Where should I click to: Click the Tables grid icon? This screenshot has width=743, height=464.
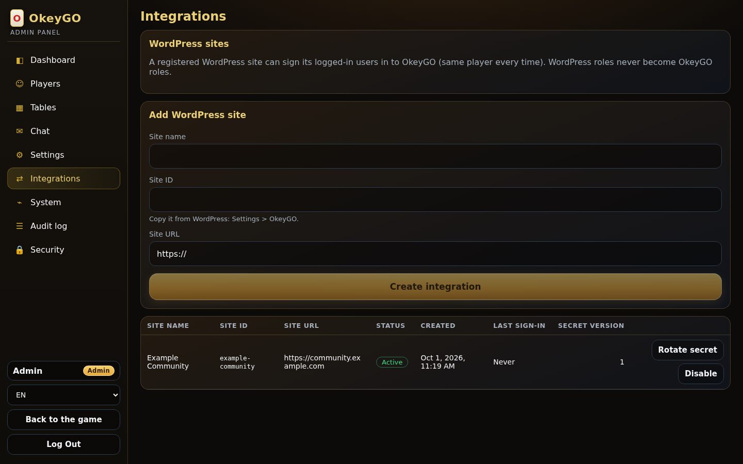[x=20, y=108]
